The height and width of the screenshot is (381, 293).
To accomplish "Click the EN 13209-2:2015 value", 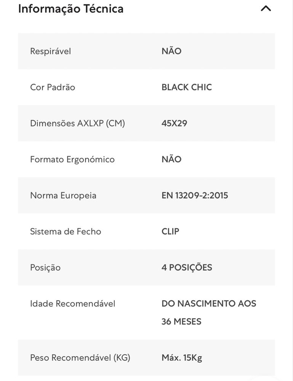I will click(x=195, y=195).
